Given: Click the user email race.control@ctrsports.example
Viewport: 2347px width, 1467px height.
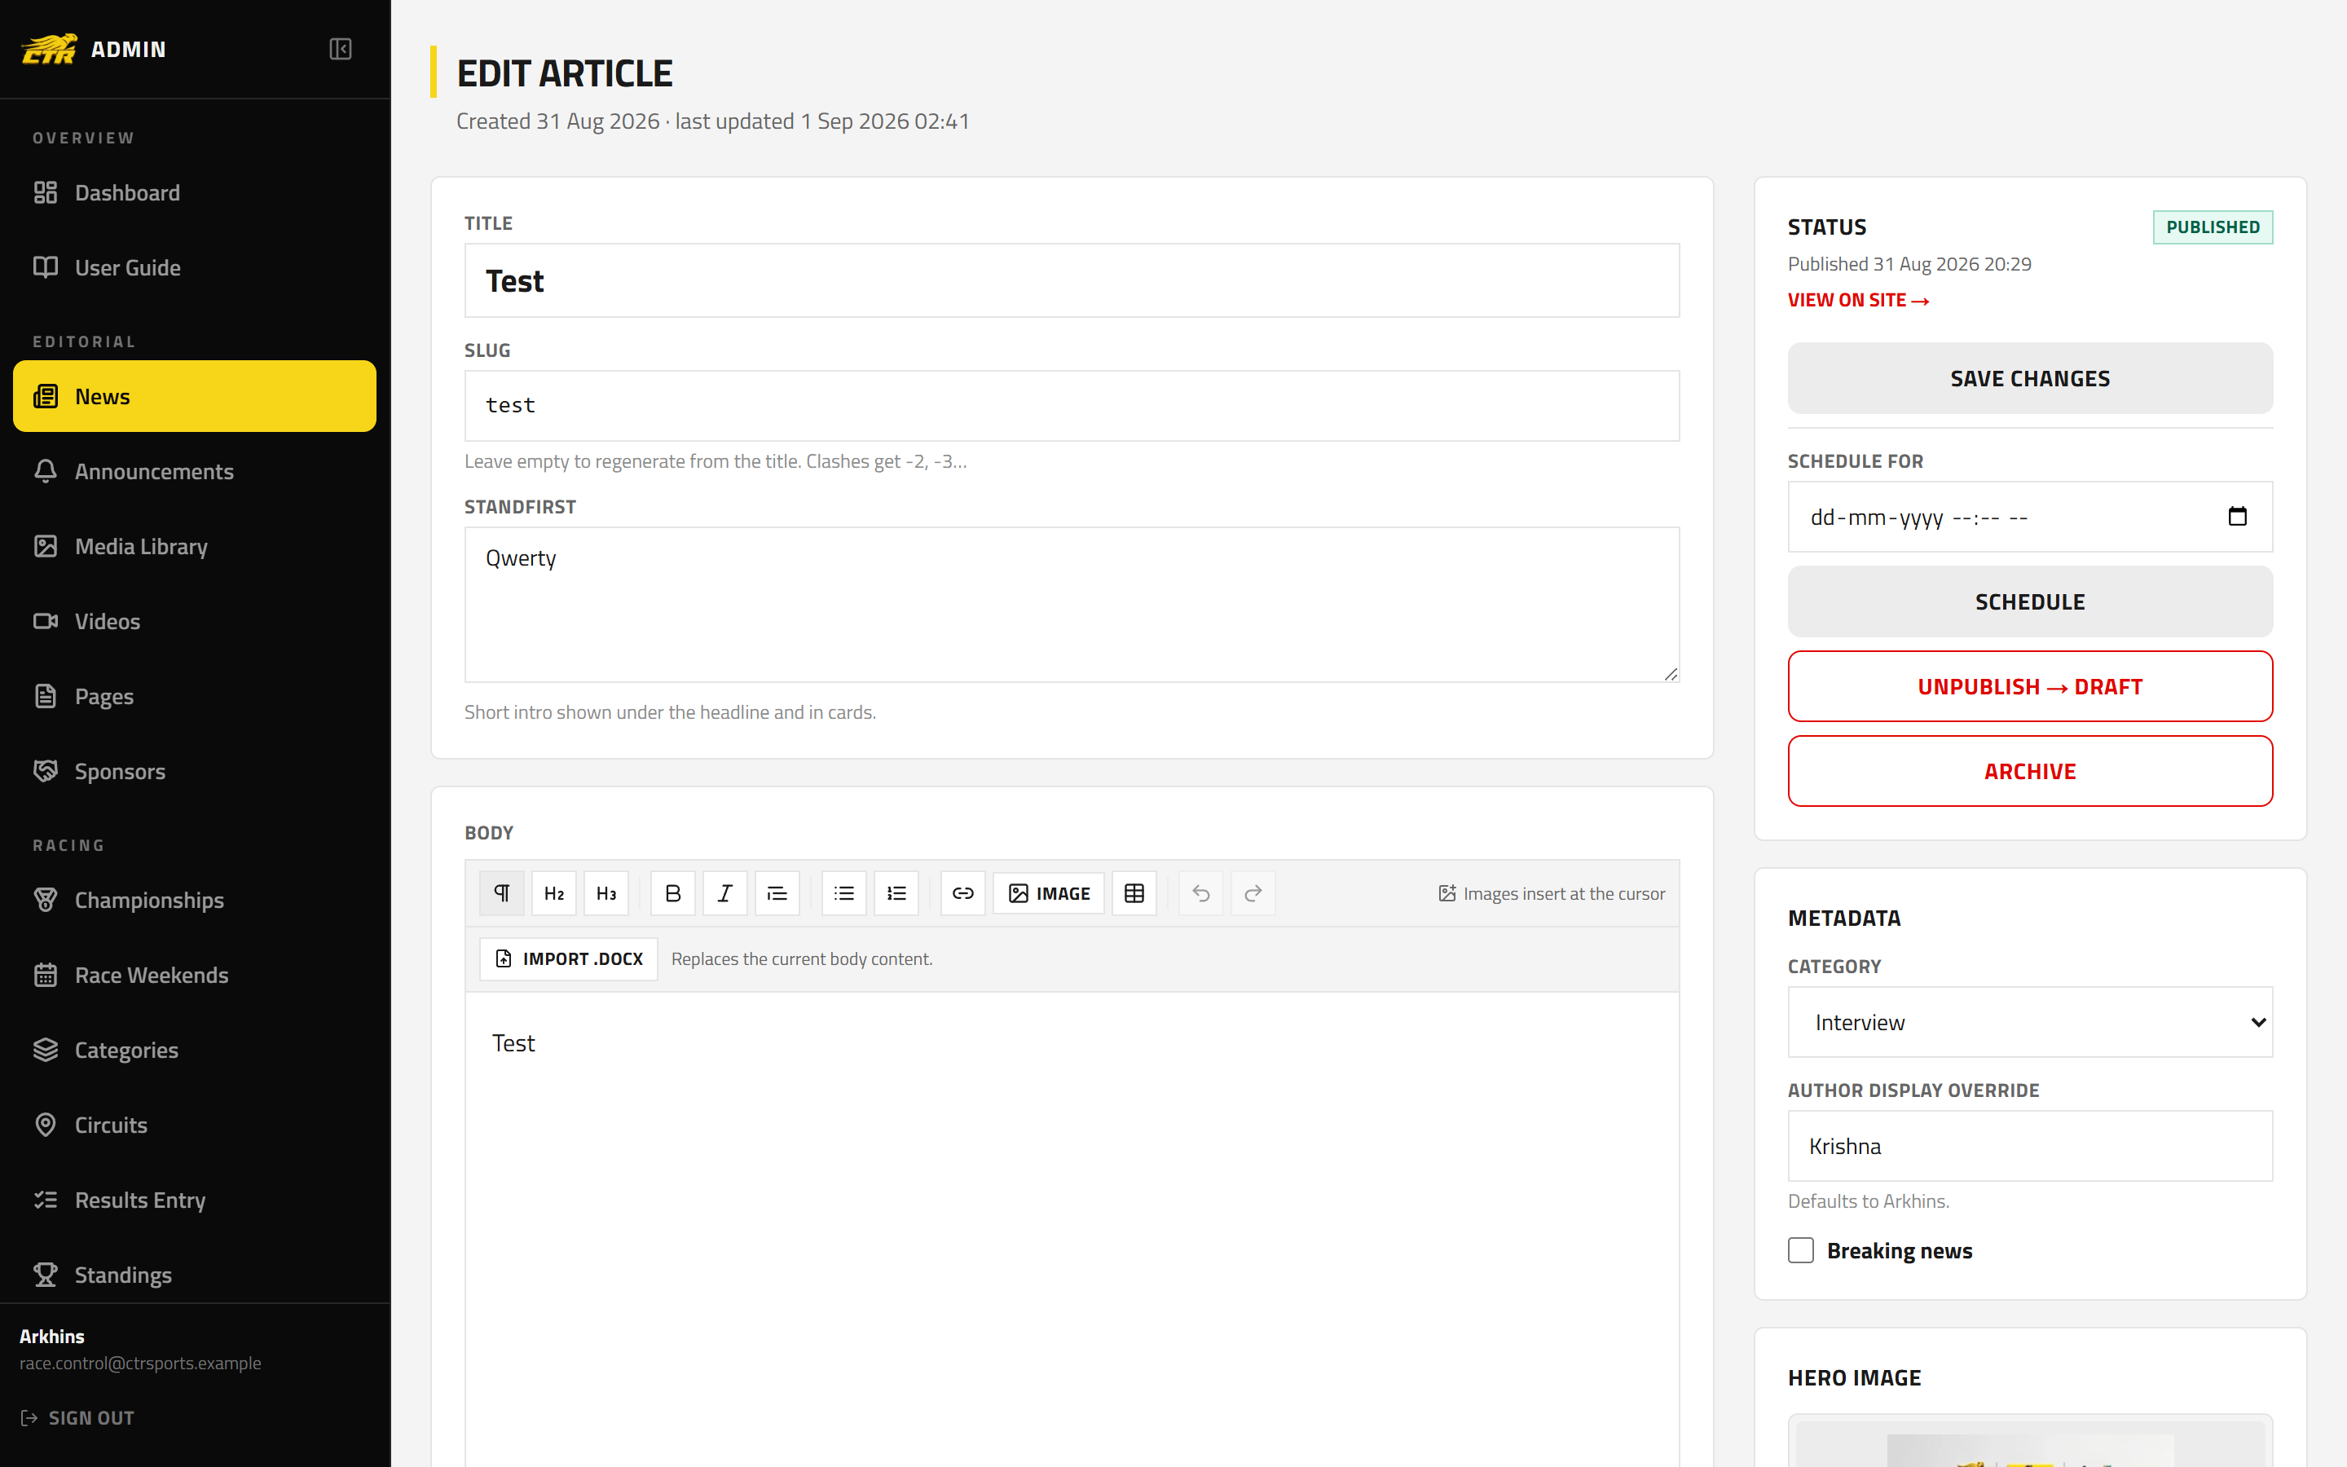Looking at the screenshot, I should click(141, 1362).
